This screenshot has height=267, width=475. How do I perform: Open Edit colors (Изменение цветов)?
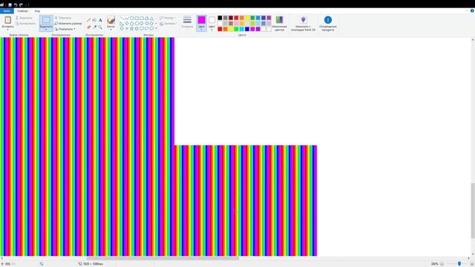[x=279, y=23]
